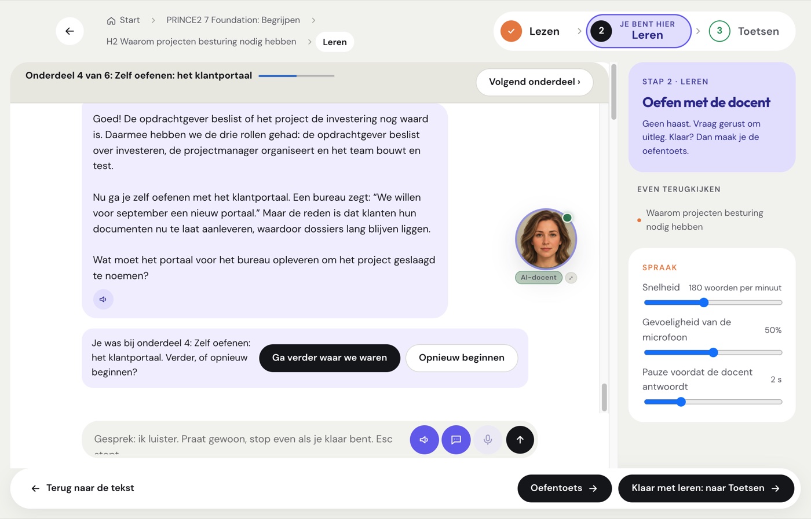Expand the AI-docent avatar with small arrow icon
The image size is (811, 519).
tap(571, 278)
